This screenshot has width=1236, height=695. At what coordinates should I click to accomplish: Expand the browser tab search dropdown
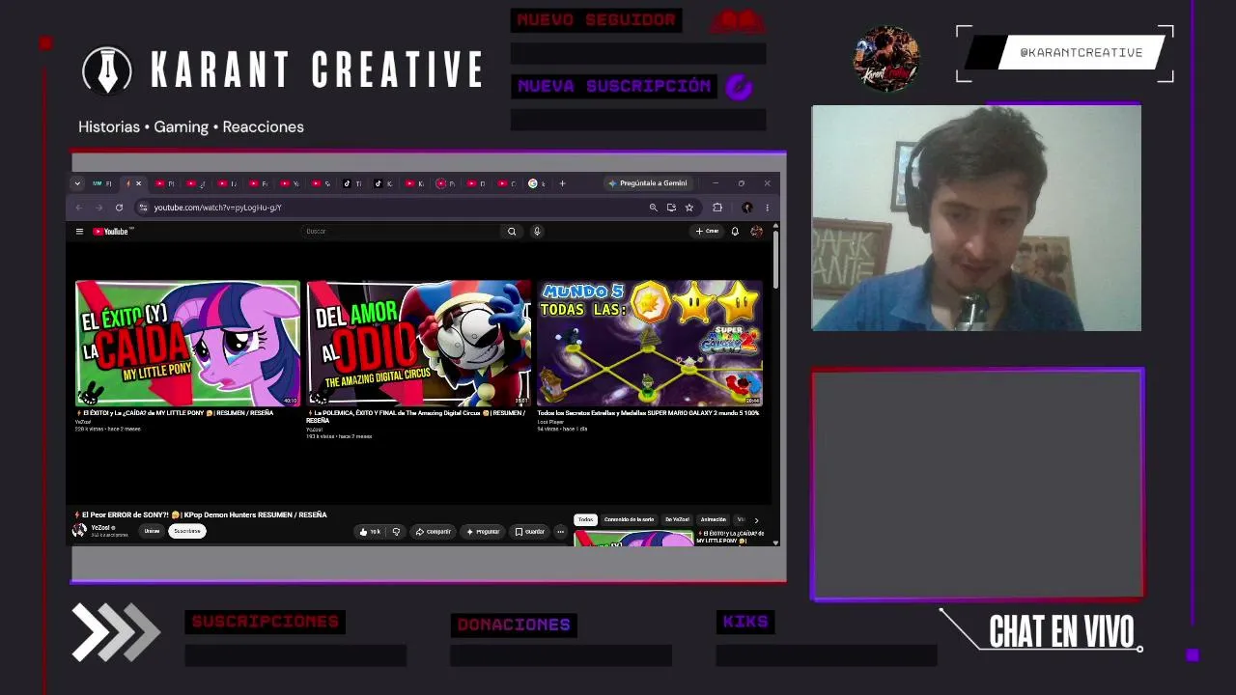(x=77, y=183)
